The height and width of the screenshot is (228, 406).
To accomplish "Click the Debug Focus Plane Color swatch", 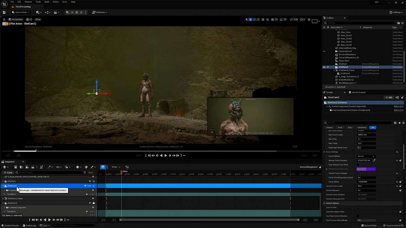I will point(366,169).
